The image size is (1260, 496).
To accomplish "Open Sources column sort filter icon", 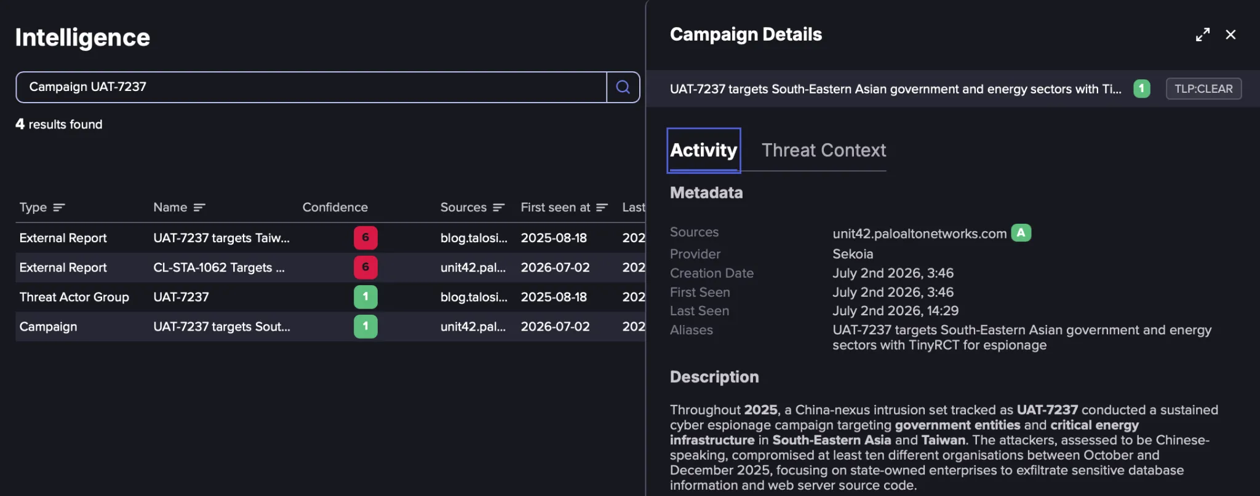I will [x=498, y=208].
